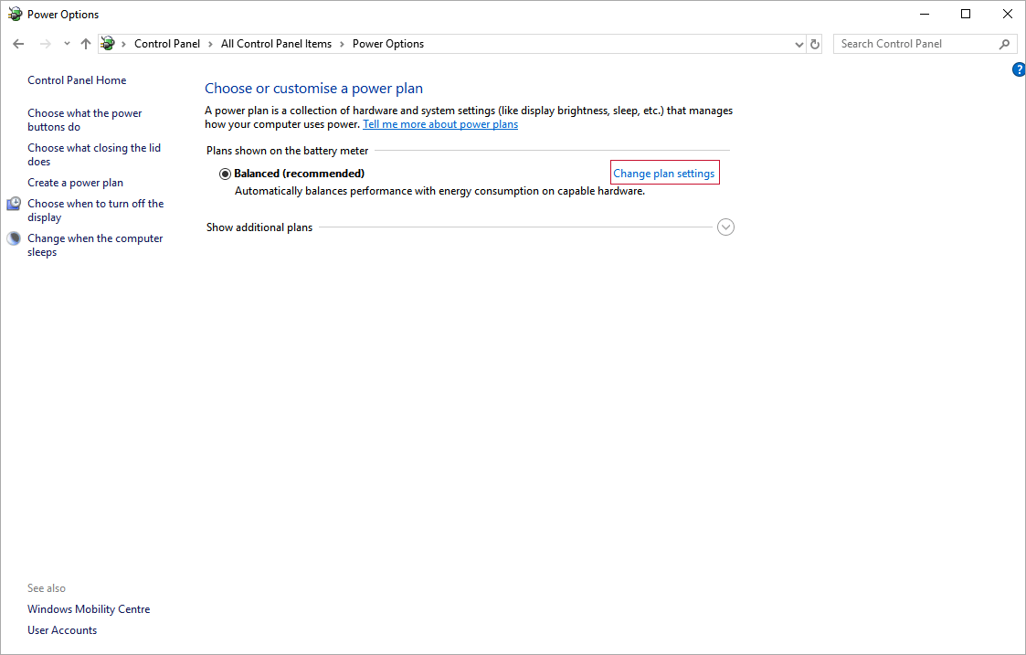Click the Search Control Panel field

click(x=914, y=44)
